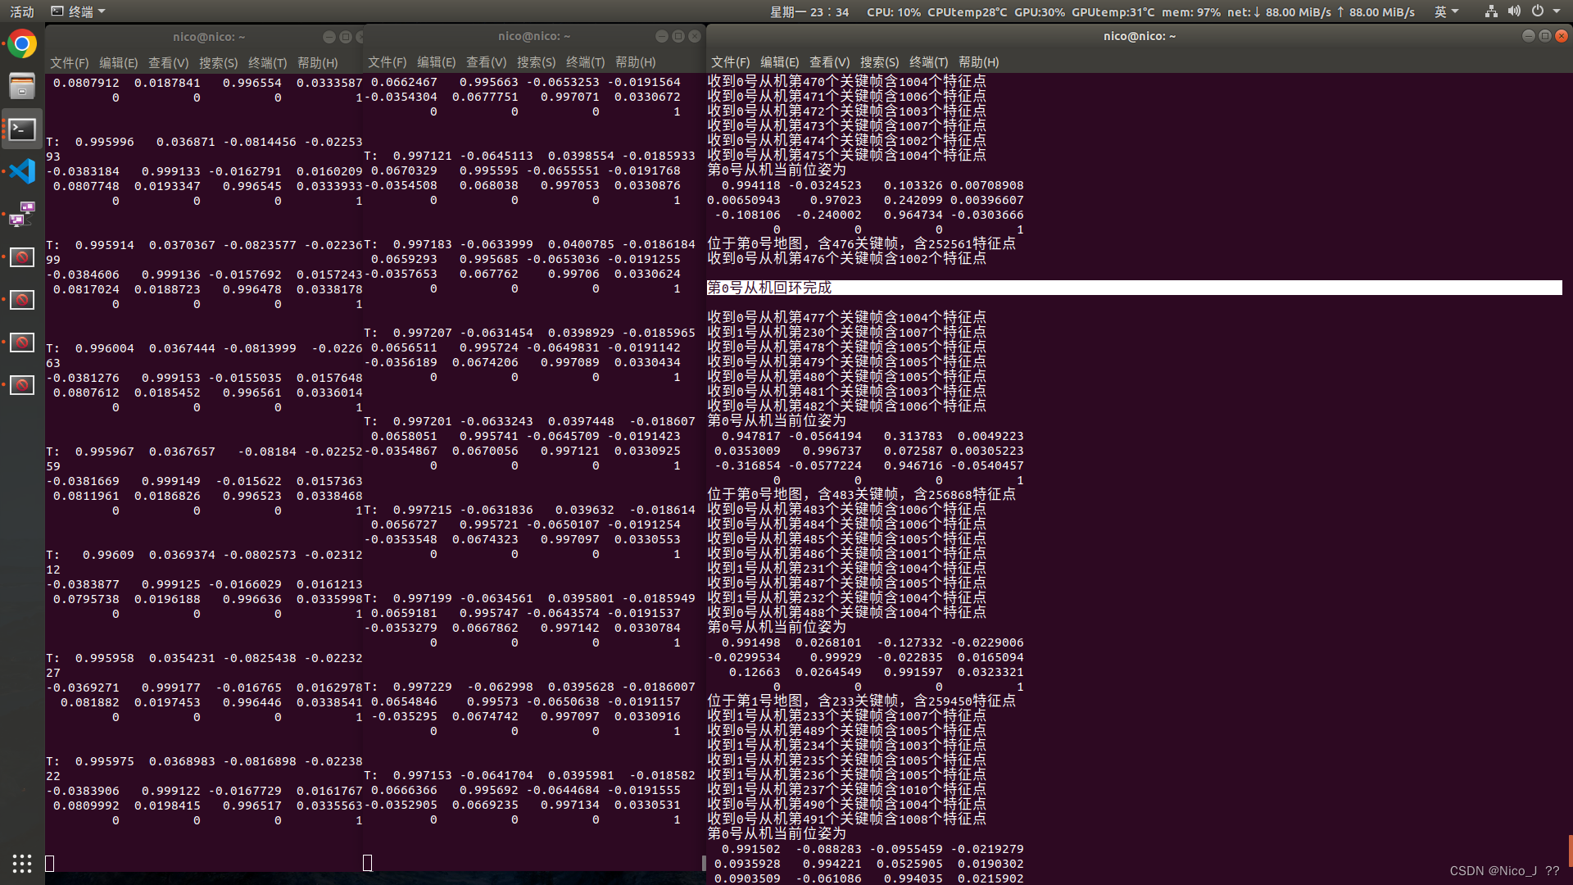The height and width of the screenshot is (885, 1573).
Task: Click the highlighted line 第0号从机回环完成
Action: [1134, 288]
